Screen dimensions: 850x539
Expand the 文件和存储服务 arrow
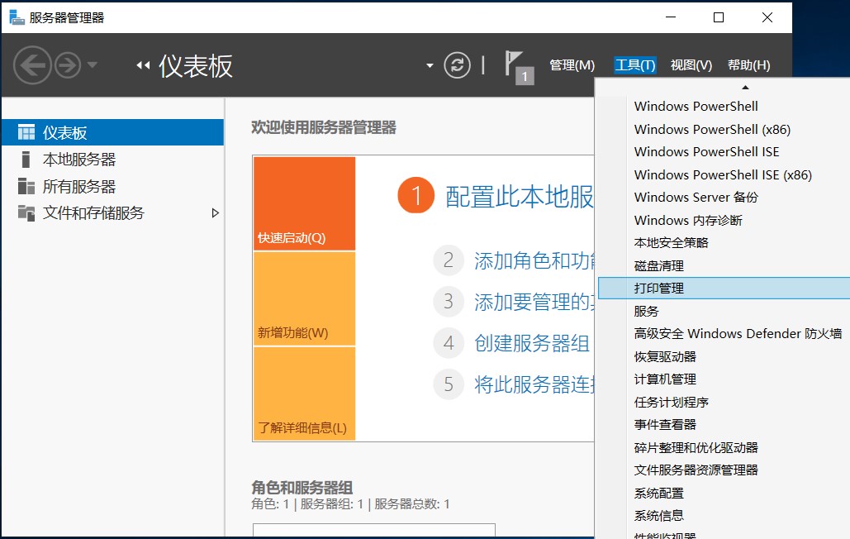click(216, 213)
